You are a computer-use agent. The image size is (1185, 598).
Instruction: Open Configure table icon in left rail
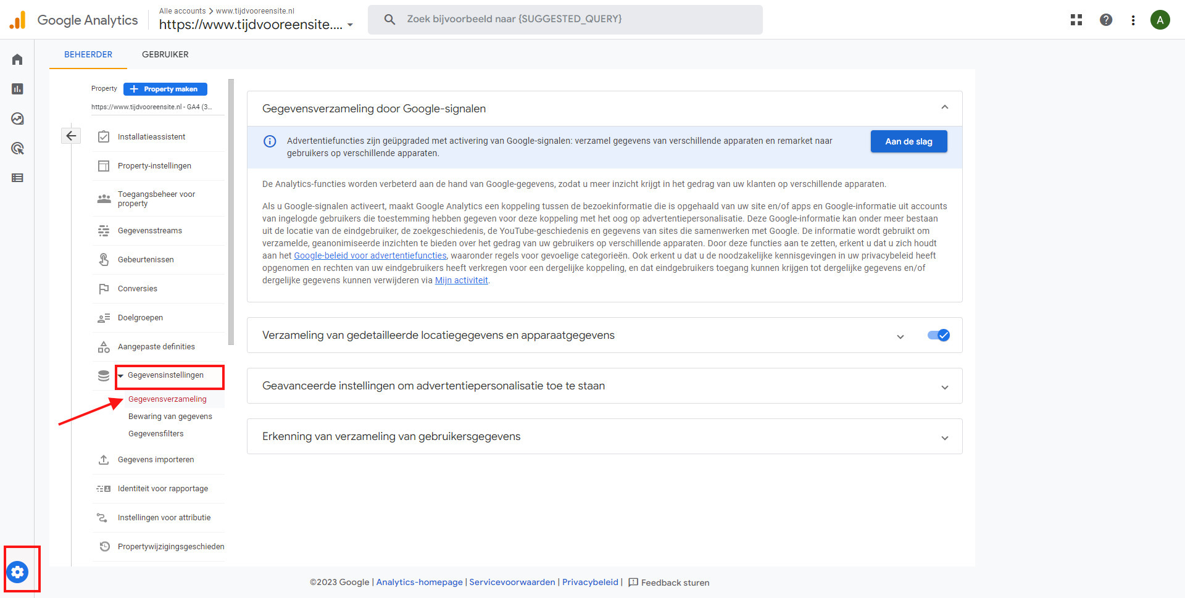point(17,178)
